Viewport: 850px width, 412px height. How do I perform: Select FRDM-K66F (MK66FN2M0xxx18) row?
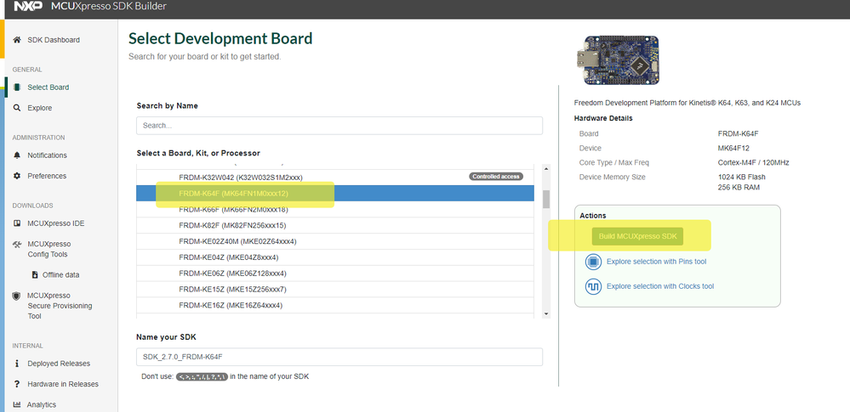335,210
